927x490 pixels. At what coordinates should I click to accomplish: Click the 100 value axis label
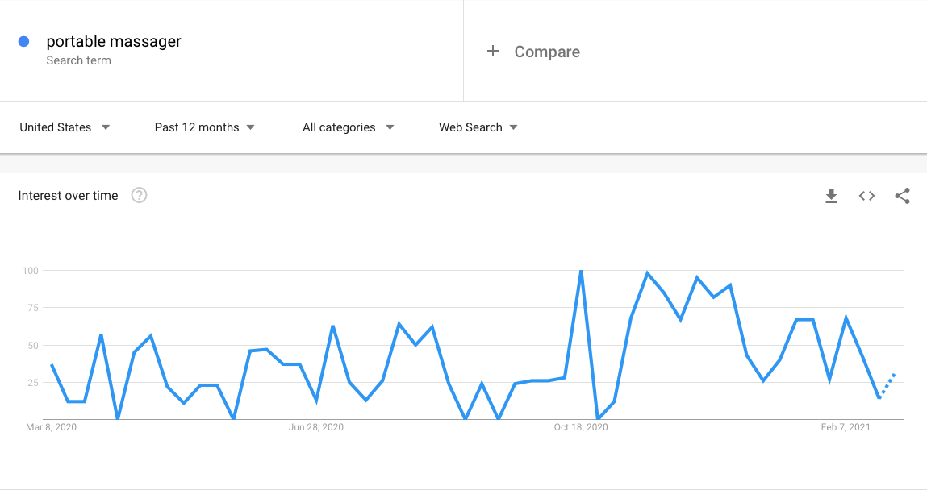[30, 270]
